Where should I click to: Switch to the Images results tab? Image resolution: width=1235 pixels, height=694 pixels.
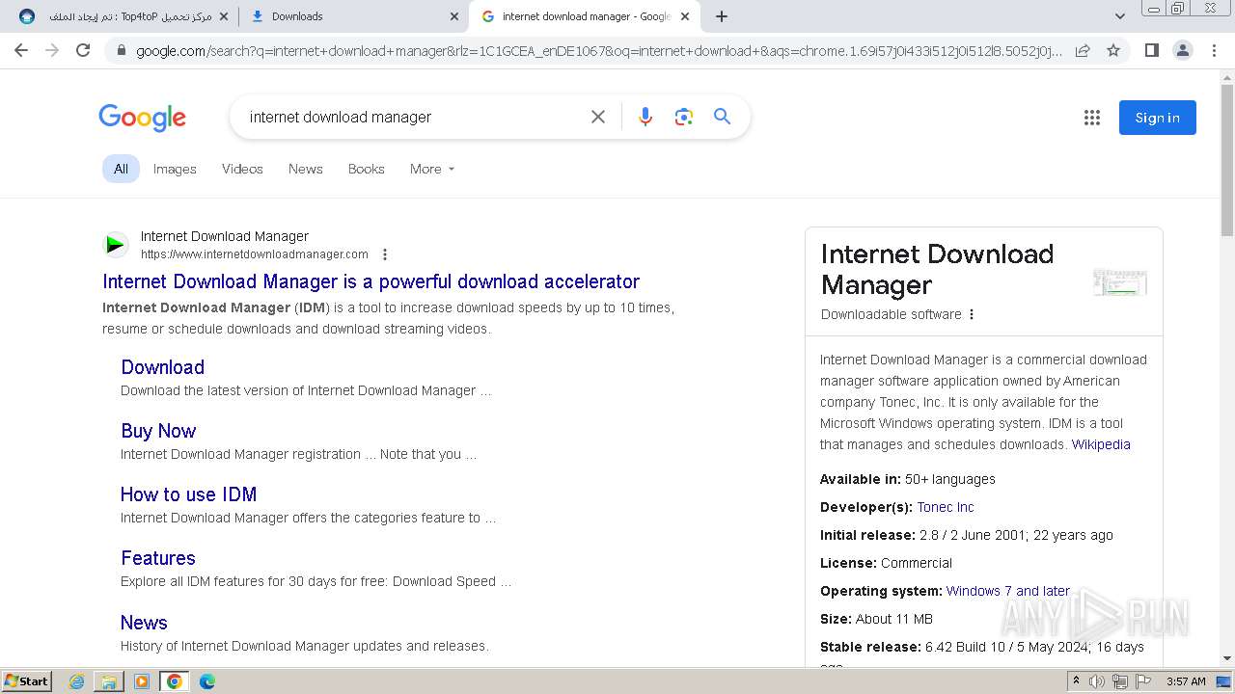tap(175, 169)
